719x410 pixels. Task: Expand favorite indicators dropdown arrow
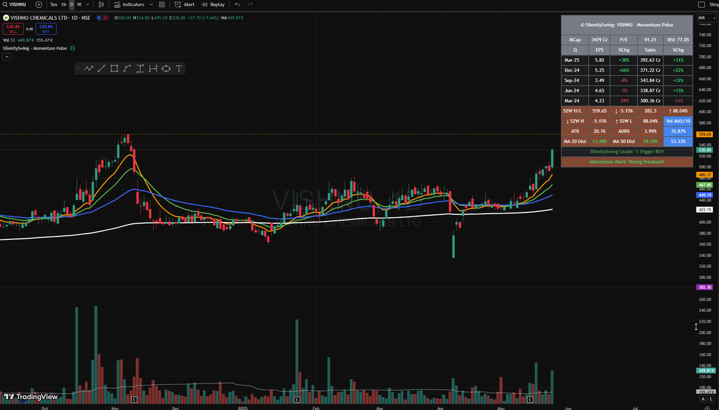click(151, 4)
